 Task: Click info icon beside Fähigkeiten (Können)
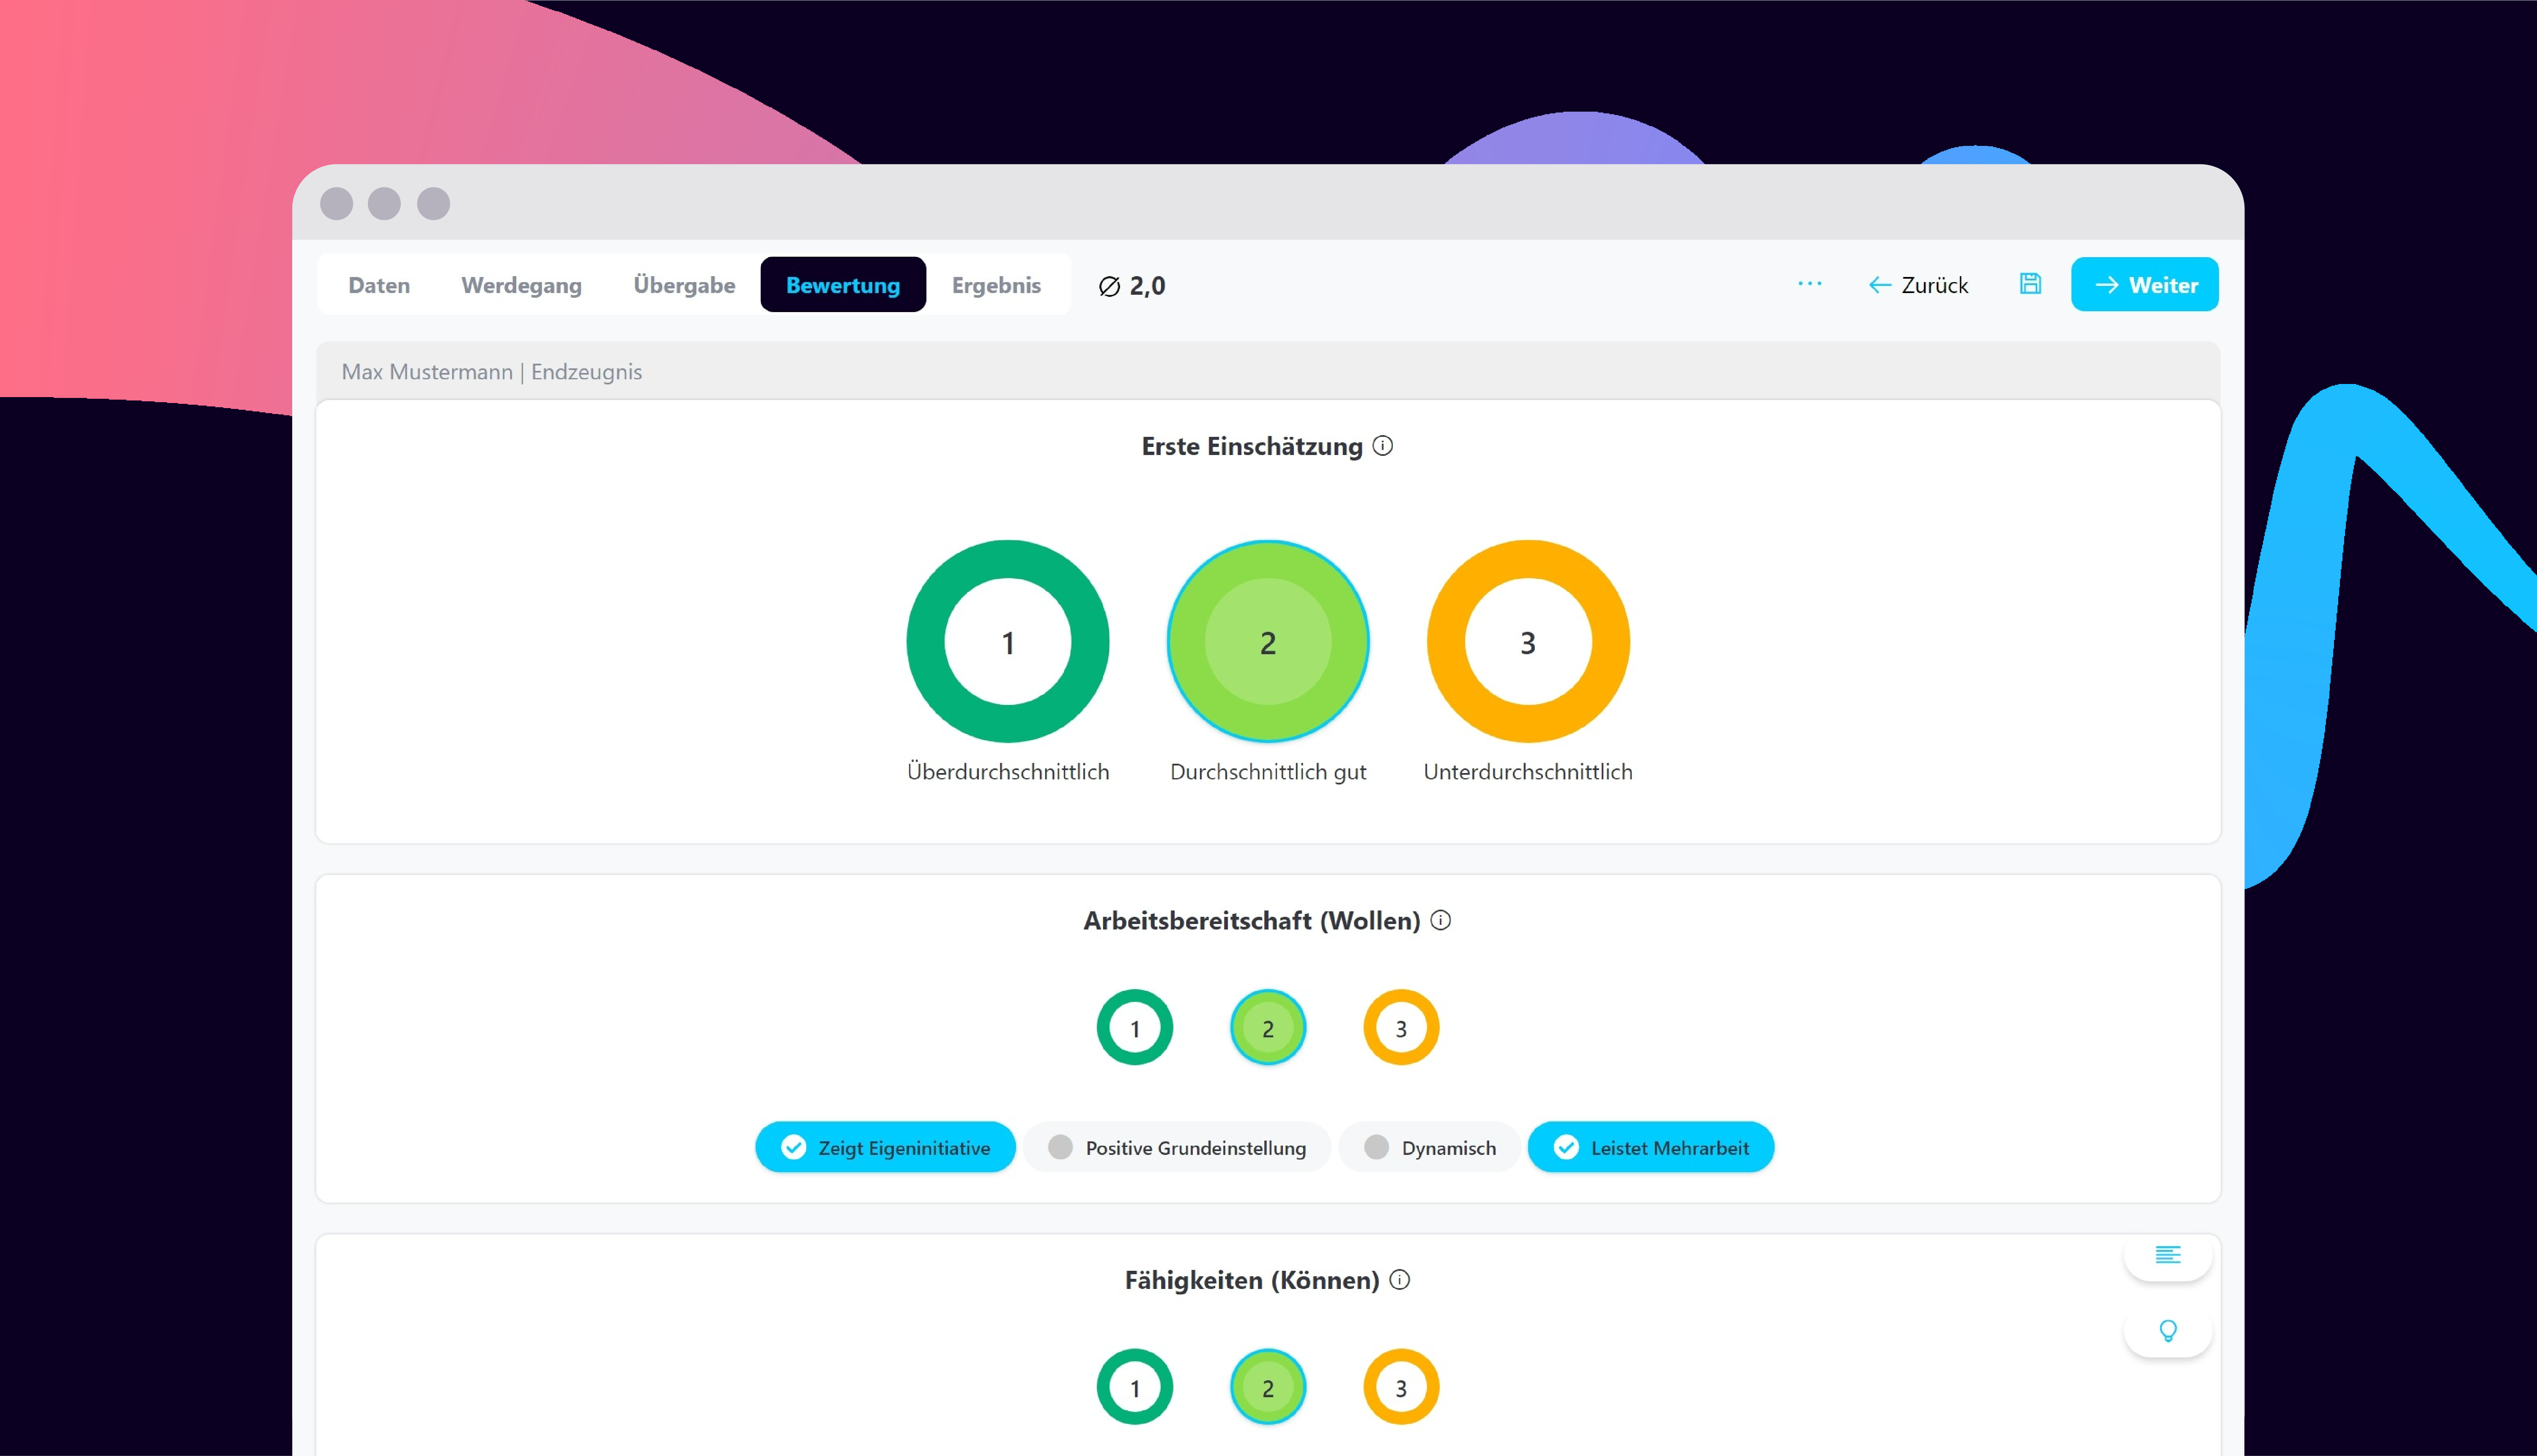1400,1280
